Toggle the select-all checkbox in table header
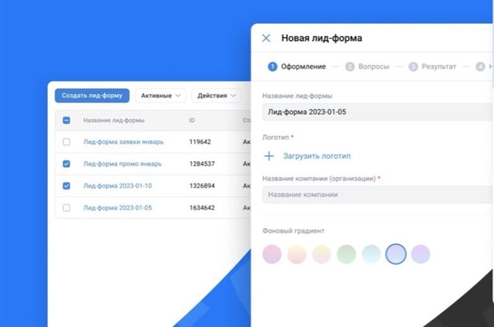 pos(67,120)
